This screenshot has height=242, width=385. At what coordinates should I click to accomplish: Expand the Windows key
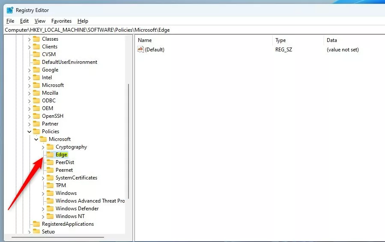click(x=43, y=193)
